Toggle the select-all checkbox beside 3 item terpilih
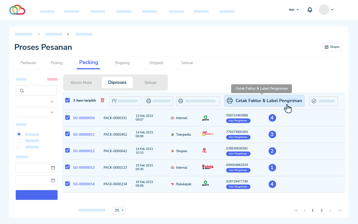This screenshot has width=358, height=224. tap(67, 100)
